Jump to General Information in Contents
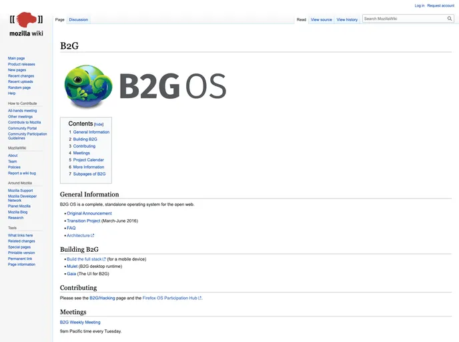The height and width of the screenshot is (342, 459). point(91,132)
